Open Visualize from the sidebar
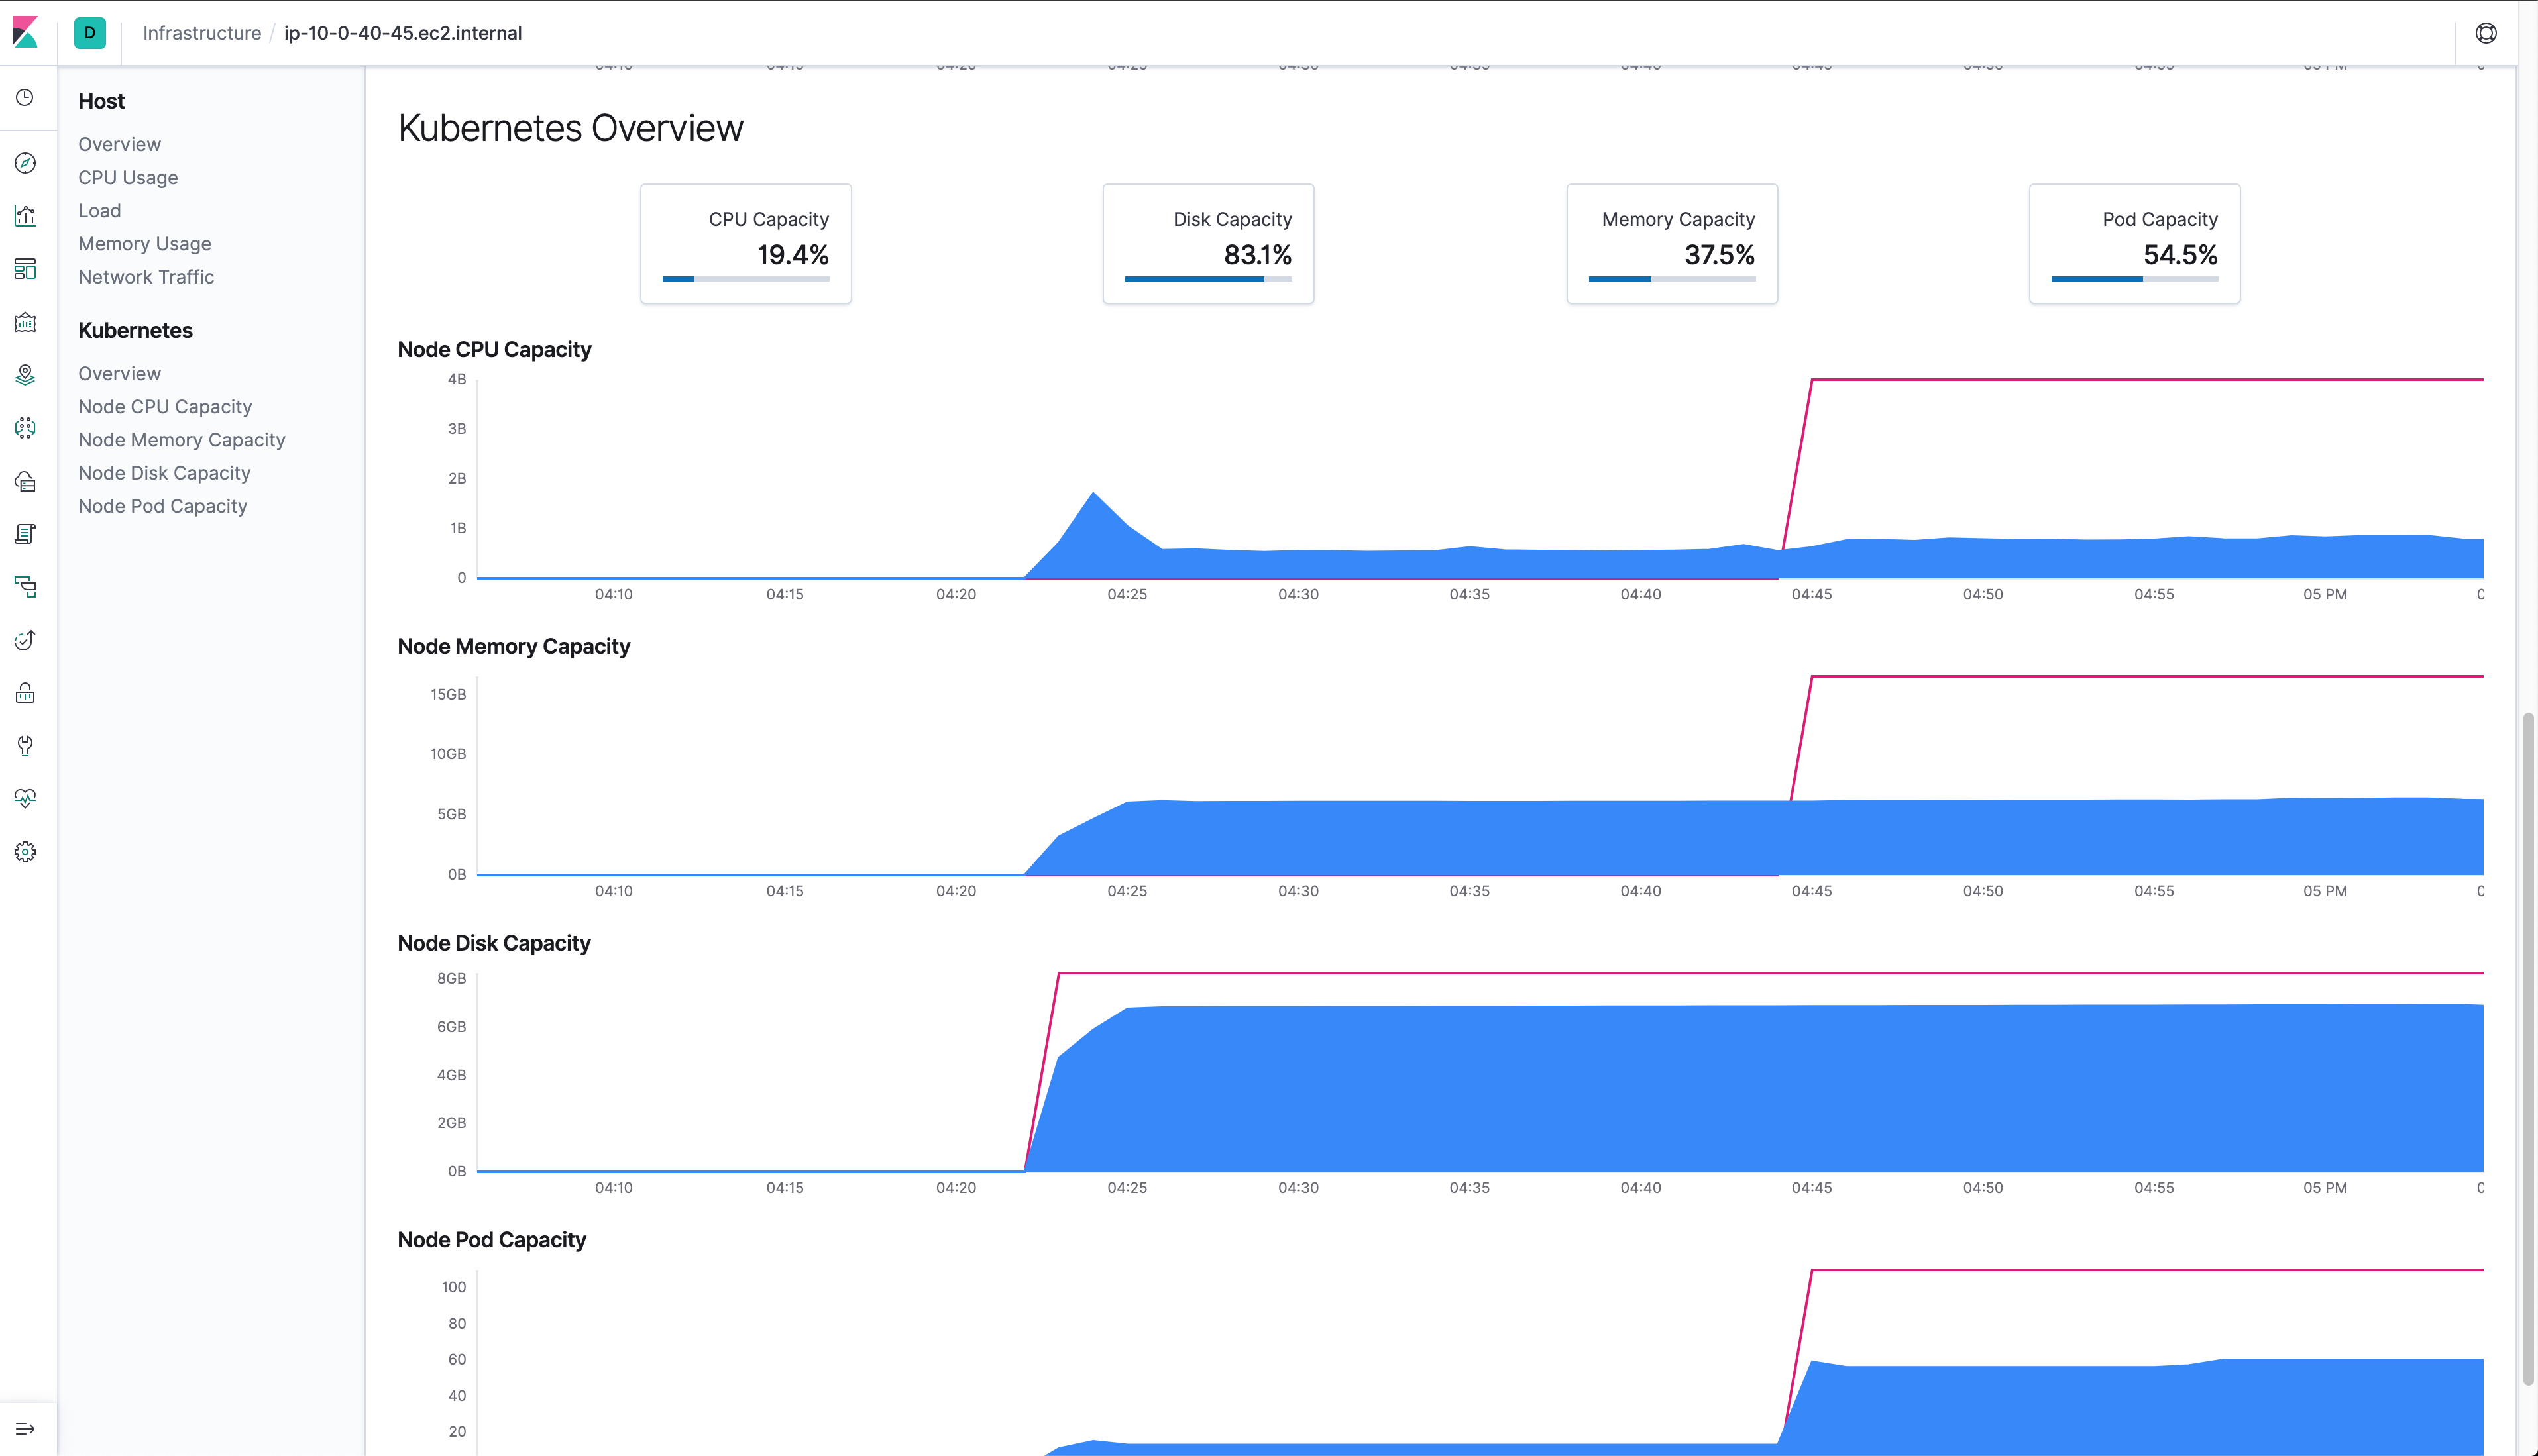Viewport: 2538px width, 1456px height. tap(26, 216)
